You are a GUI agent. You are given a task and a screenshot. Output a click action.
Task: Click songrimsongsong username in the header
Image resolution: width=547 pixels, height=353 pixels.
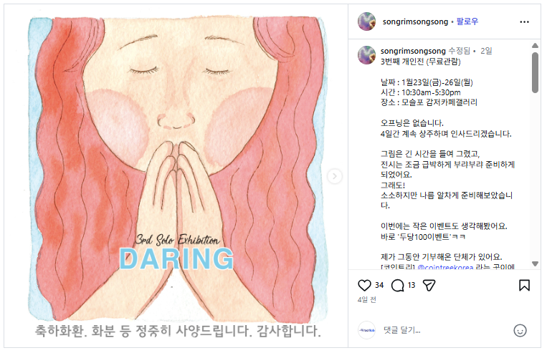tap(415, 21)
